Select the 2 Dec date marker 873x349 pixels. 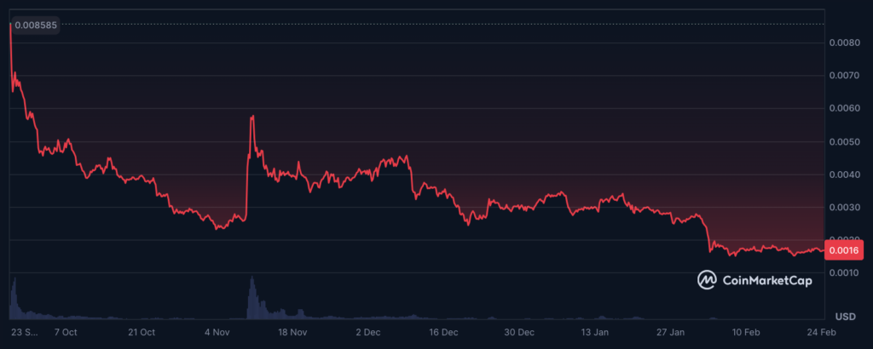point(367,332)
